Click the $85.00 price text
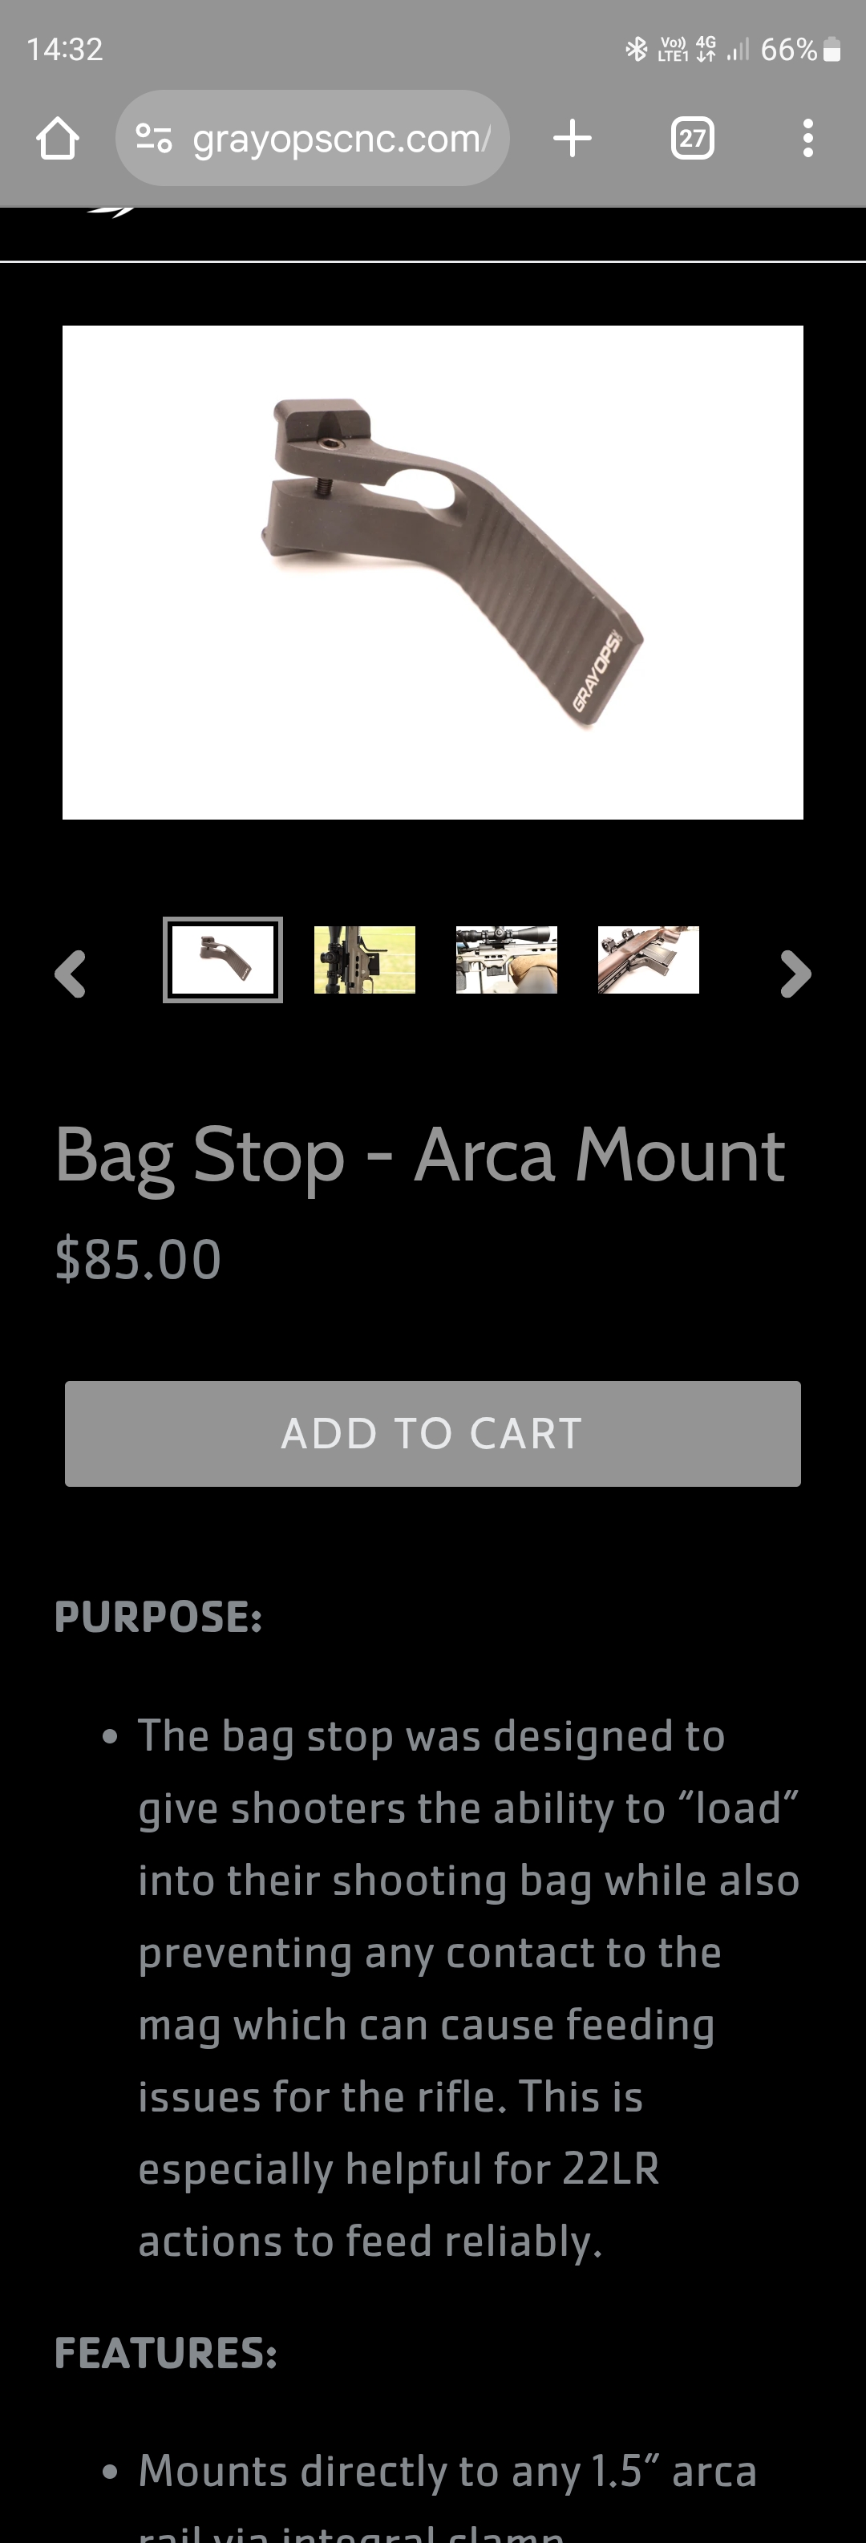Screen dimensions: 866x2543 (138, 1260)
